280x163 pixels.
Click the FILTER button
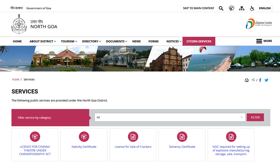pos(255,117)
